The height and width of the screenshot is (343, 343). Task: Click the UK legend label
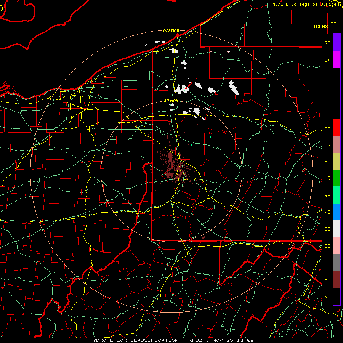coord(327,60)
